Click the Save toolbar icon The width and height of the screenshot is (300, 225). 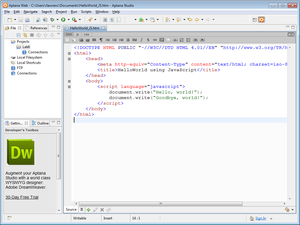pyautogui.click(x=21, y=20)
